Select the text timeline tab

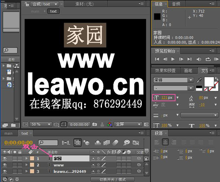click(25, 133)
